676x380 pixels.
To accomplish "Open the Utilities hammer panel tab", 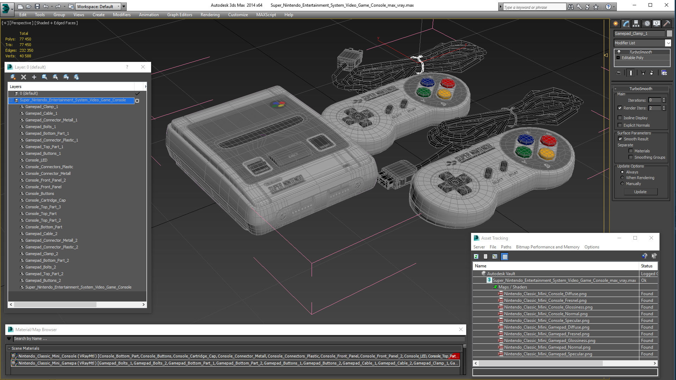I will click(x=666, y=24).
